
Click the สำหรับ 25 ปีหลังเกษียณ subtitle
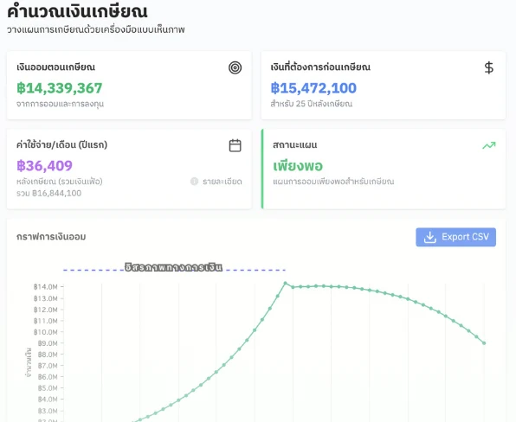point(312,104)
